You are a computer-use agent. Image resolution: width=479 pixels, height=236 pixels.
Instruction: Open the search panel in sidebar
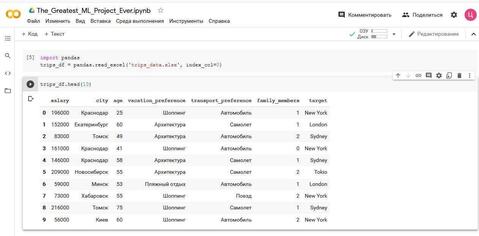(8, 56)
